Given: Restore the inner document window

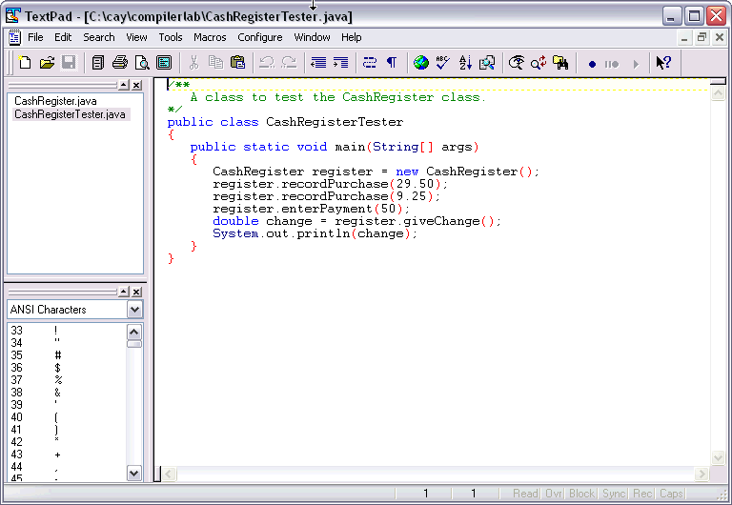Looking at the screenshot, I should point(701,38).
